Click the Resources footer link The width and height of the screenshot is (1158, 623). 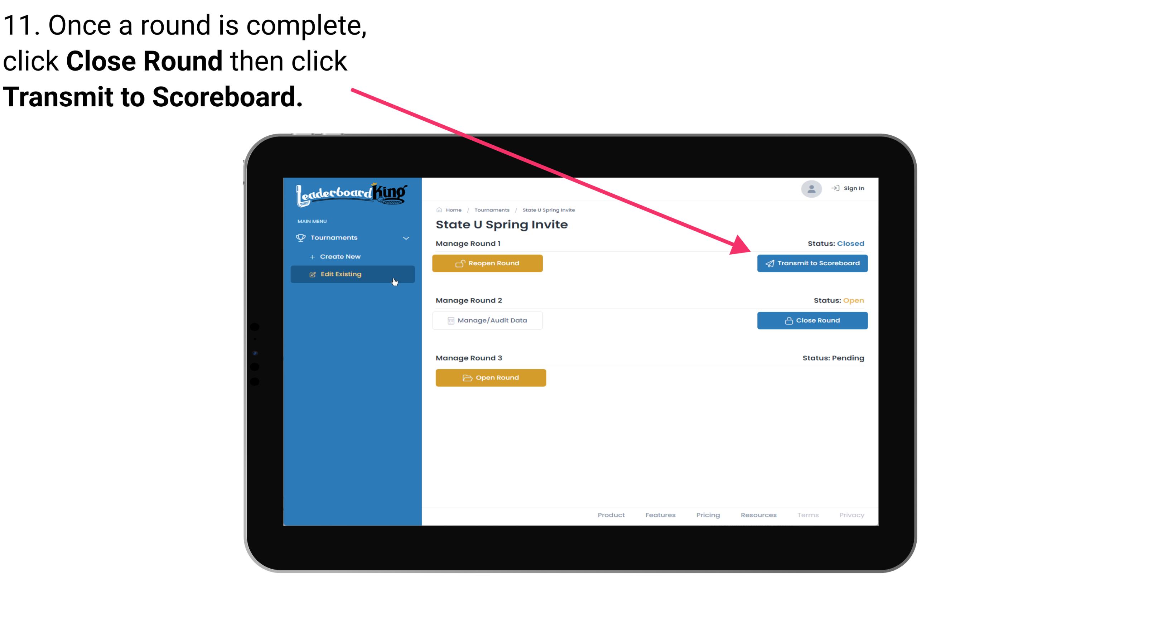coord(759,514)
